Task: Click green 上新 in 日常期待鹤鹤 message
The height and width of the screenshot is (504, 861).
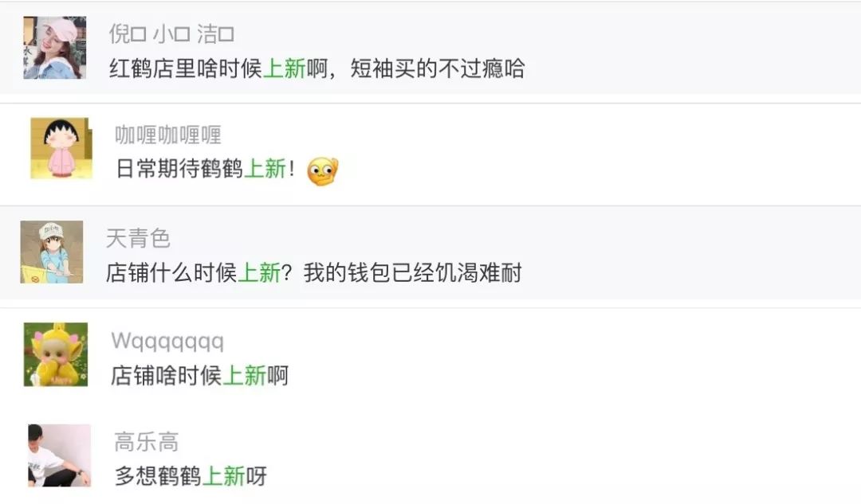Action: (265, 169)
